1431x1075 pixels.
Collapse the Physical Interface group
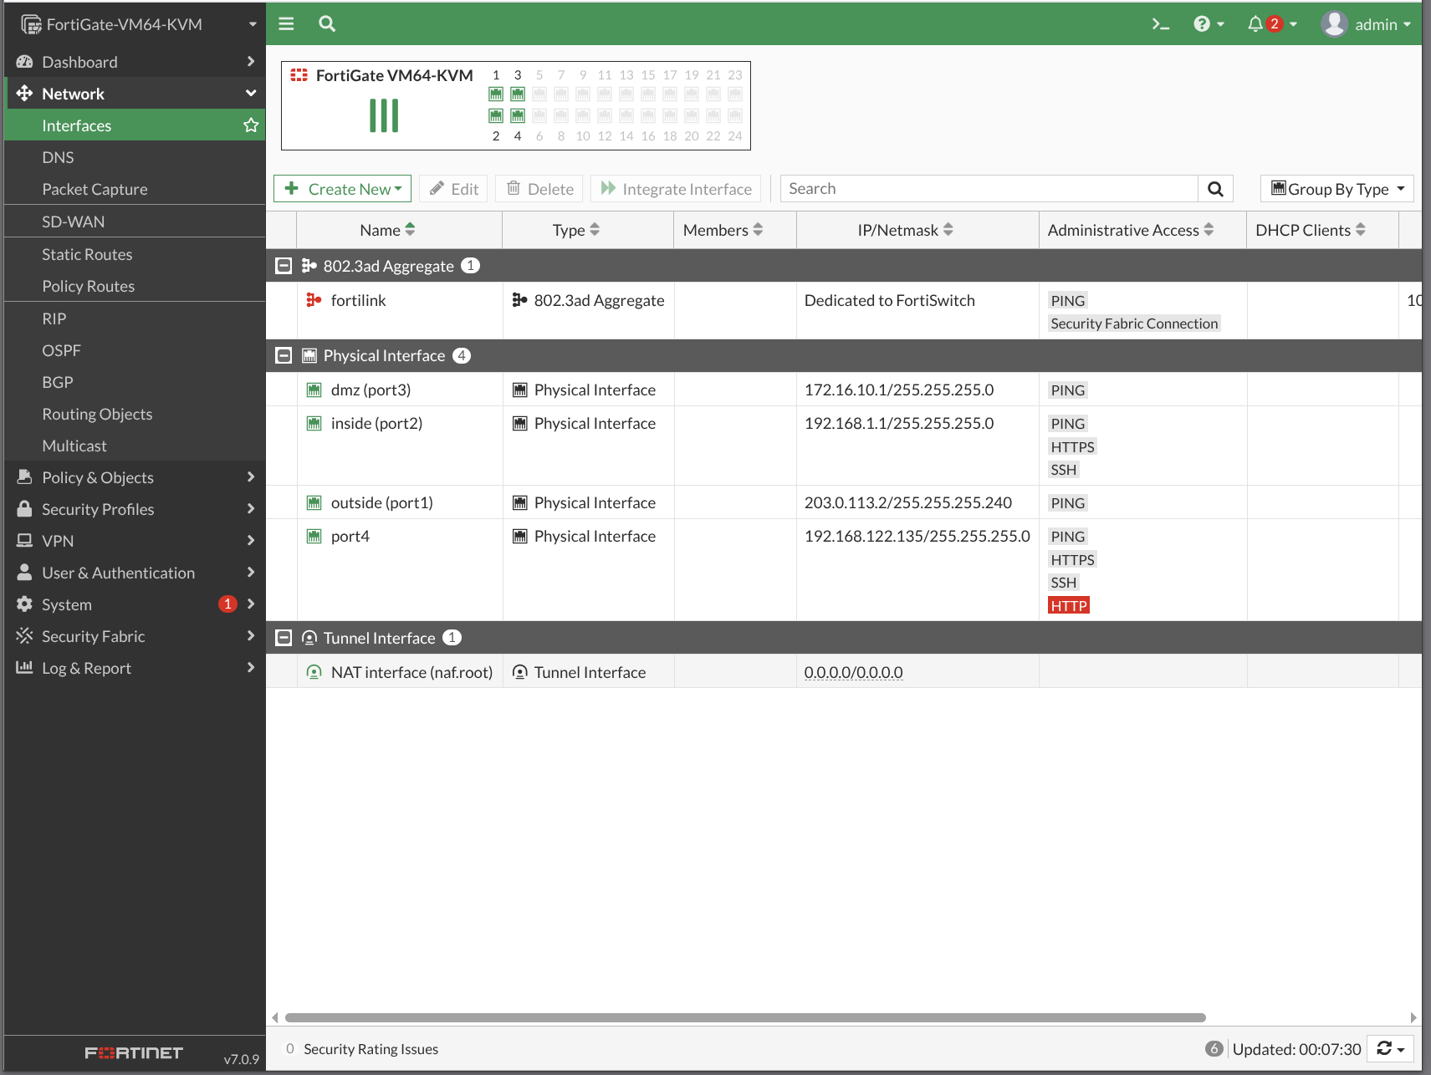284,355
